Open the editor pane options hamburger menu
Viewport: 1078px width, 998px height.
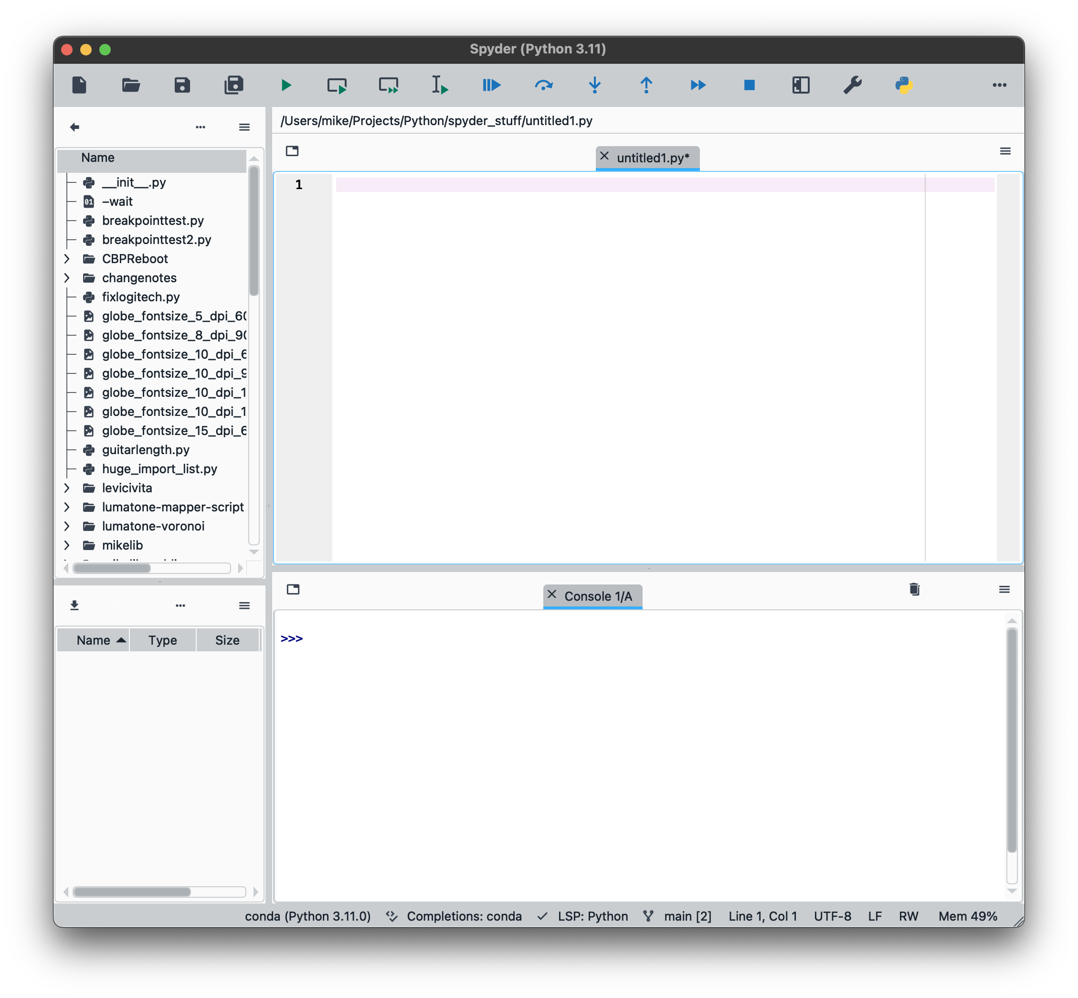click(1005, 151)
